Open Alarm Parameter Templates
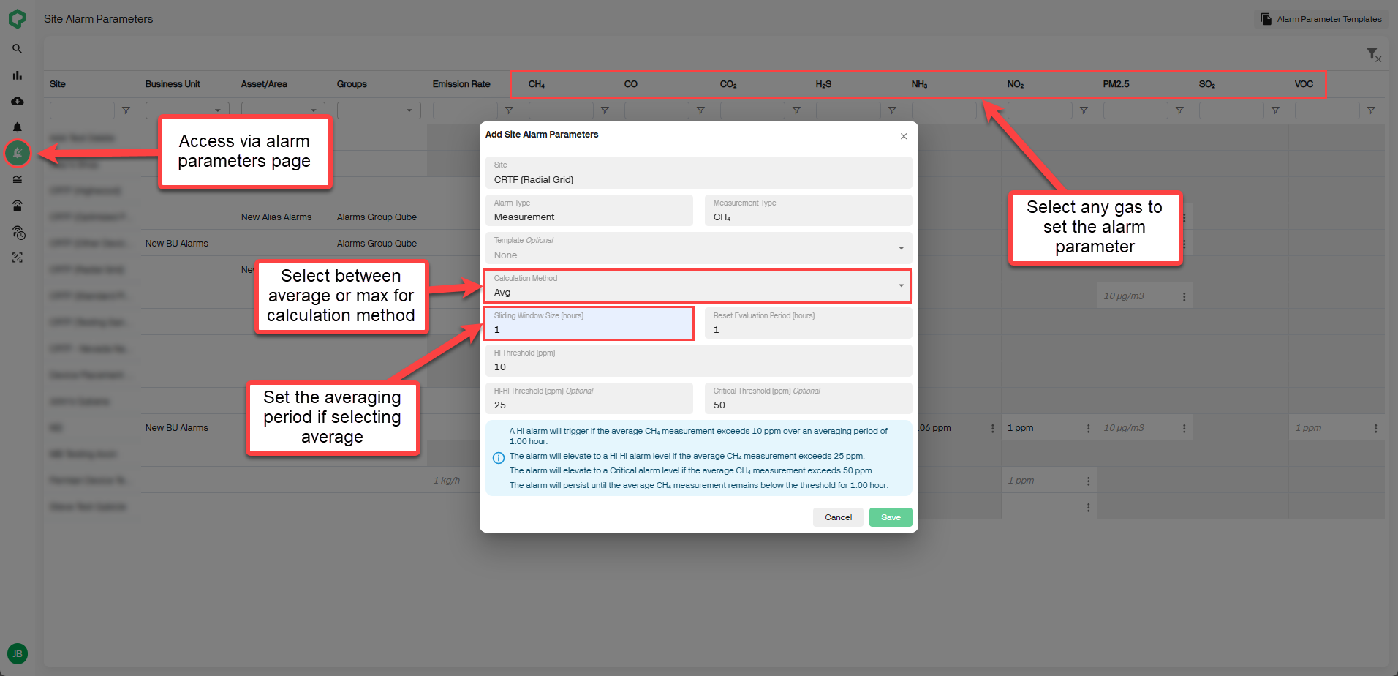 (1320, 19)
